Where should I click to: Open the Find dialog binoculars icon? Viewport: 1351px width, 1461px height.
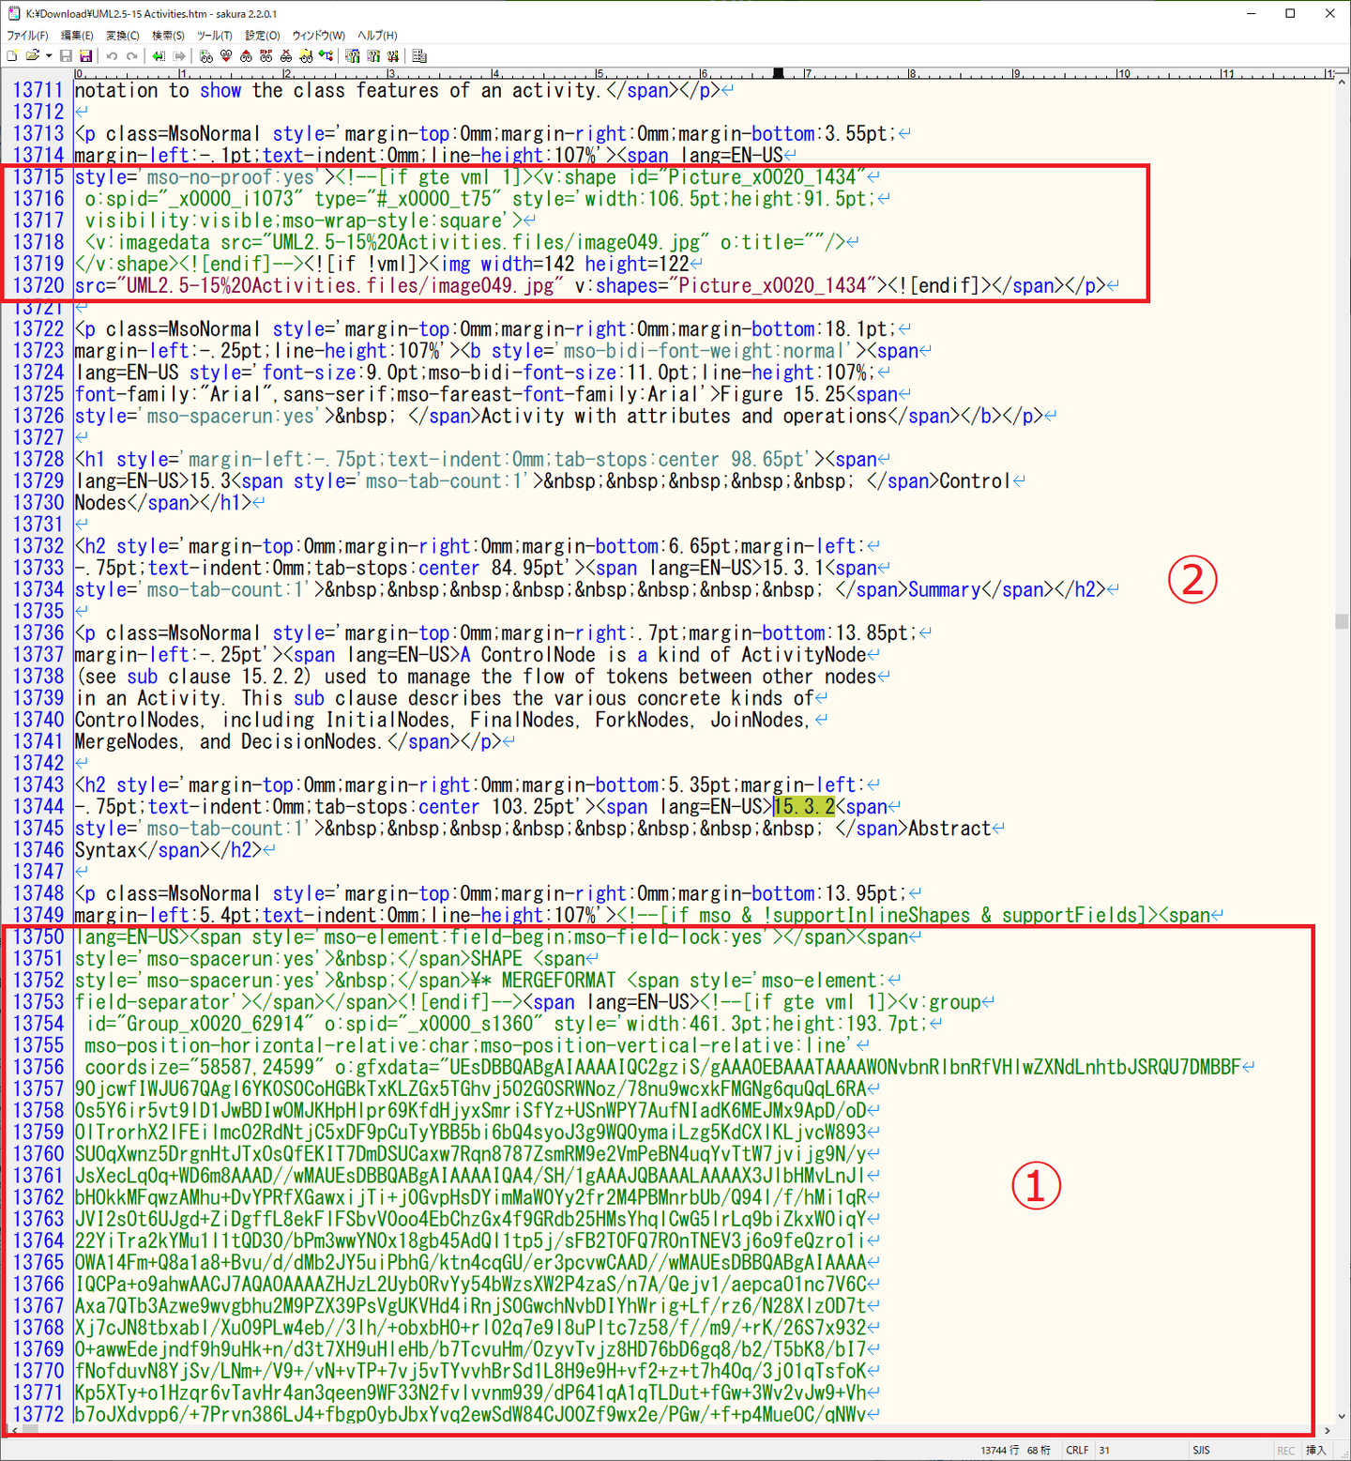pos(206,56)
